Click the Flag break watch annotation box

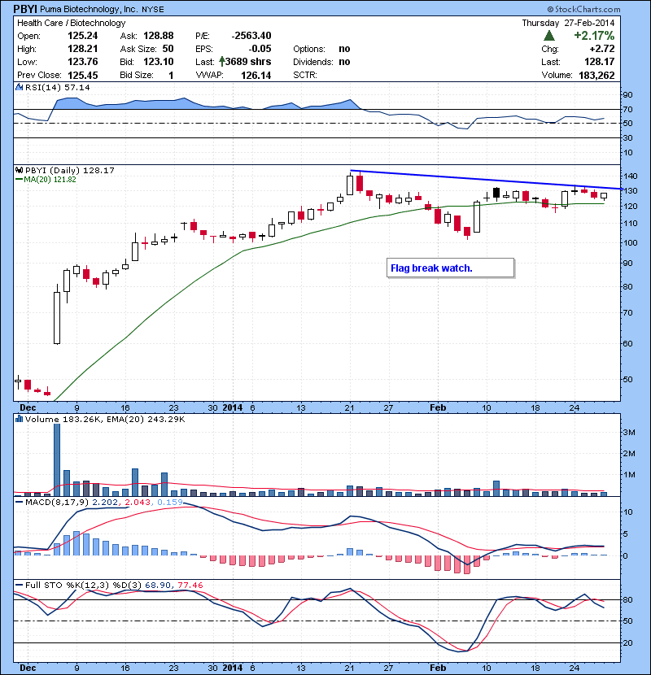point(450,268)
